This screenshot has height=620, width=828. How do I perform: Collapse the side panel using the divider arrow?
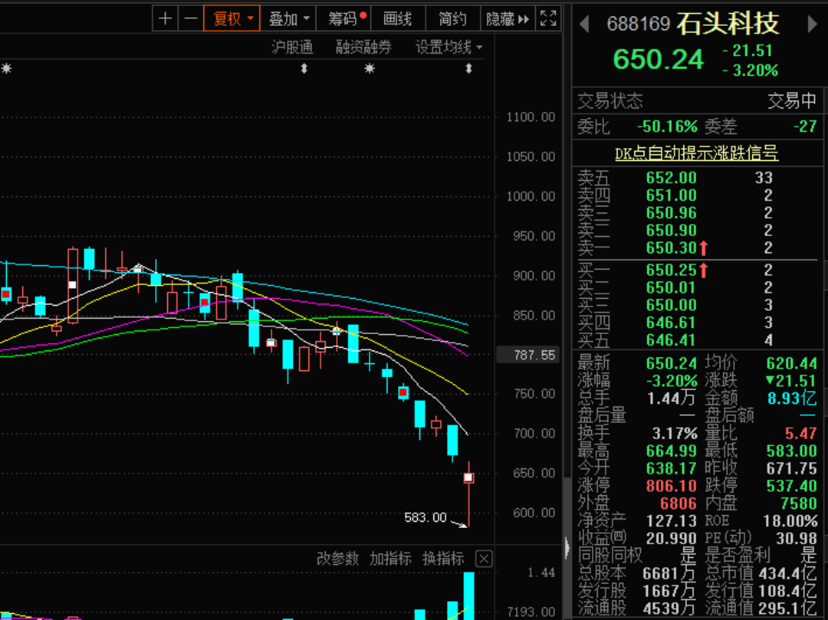[567, 547]
